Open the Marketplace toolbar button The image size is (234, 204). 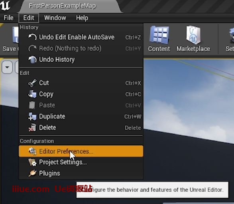[x=193, y=39]
